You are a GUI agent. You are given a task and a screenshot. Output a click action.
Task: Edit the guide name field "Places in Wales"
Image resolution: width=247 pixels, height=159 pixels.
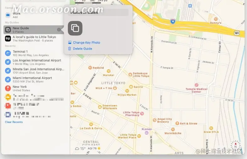[x=98, y=13]
